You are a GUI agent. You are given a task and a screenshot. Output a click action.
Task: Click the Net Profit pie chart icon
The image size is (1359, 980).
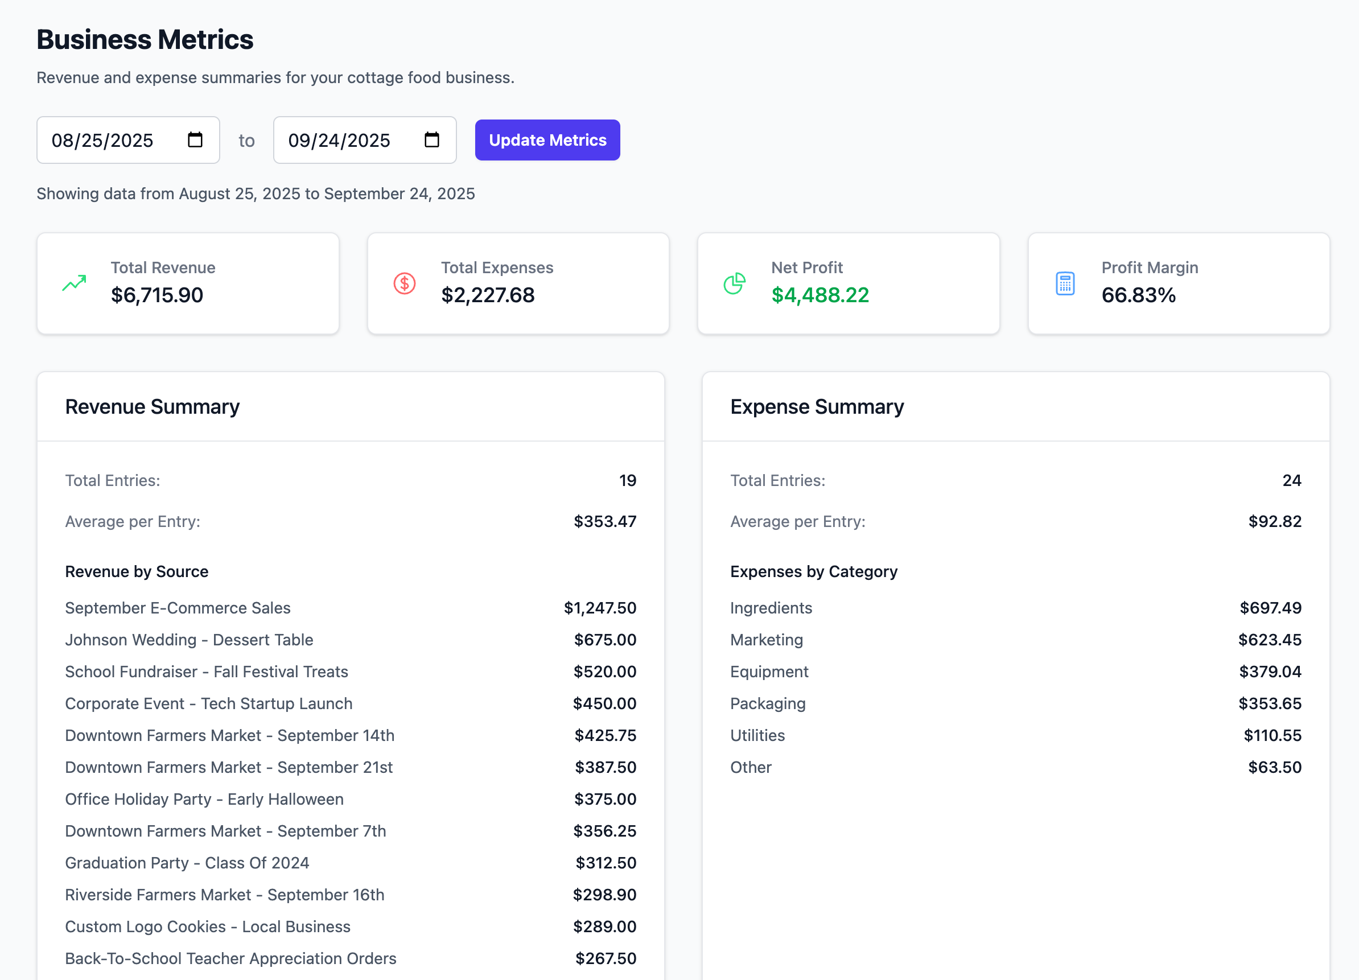(735, 283)
